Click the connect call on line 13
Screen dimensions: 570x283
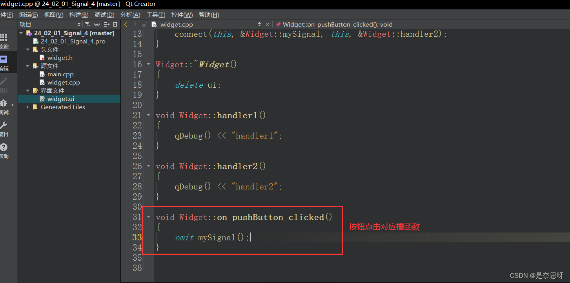tap(311, 34)
